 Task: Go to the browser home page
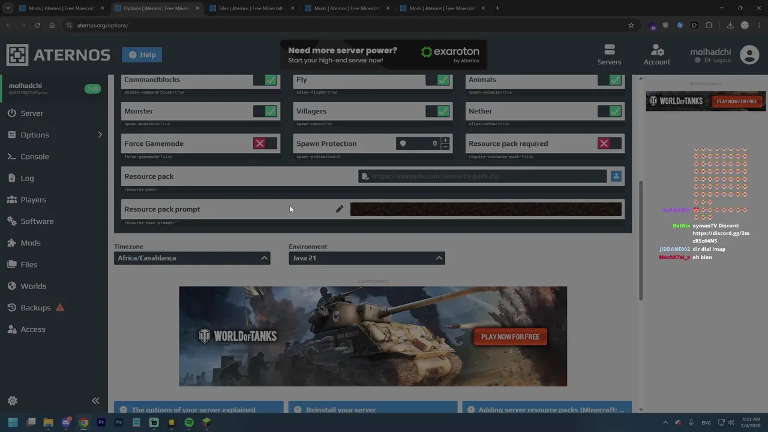click(52, 25)
